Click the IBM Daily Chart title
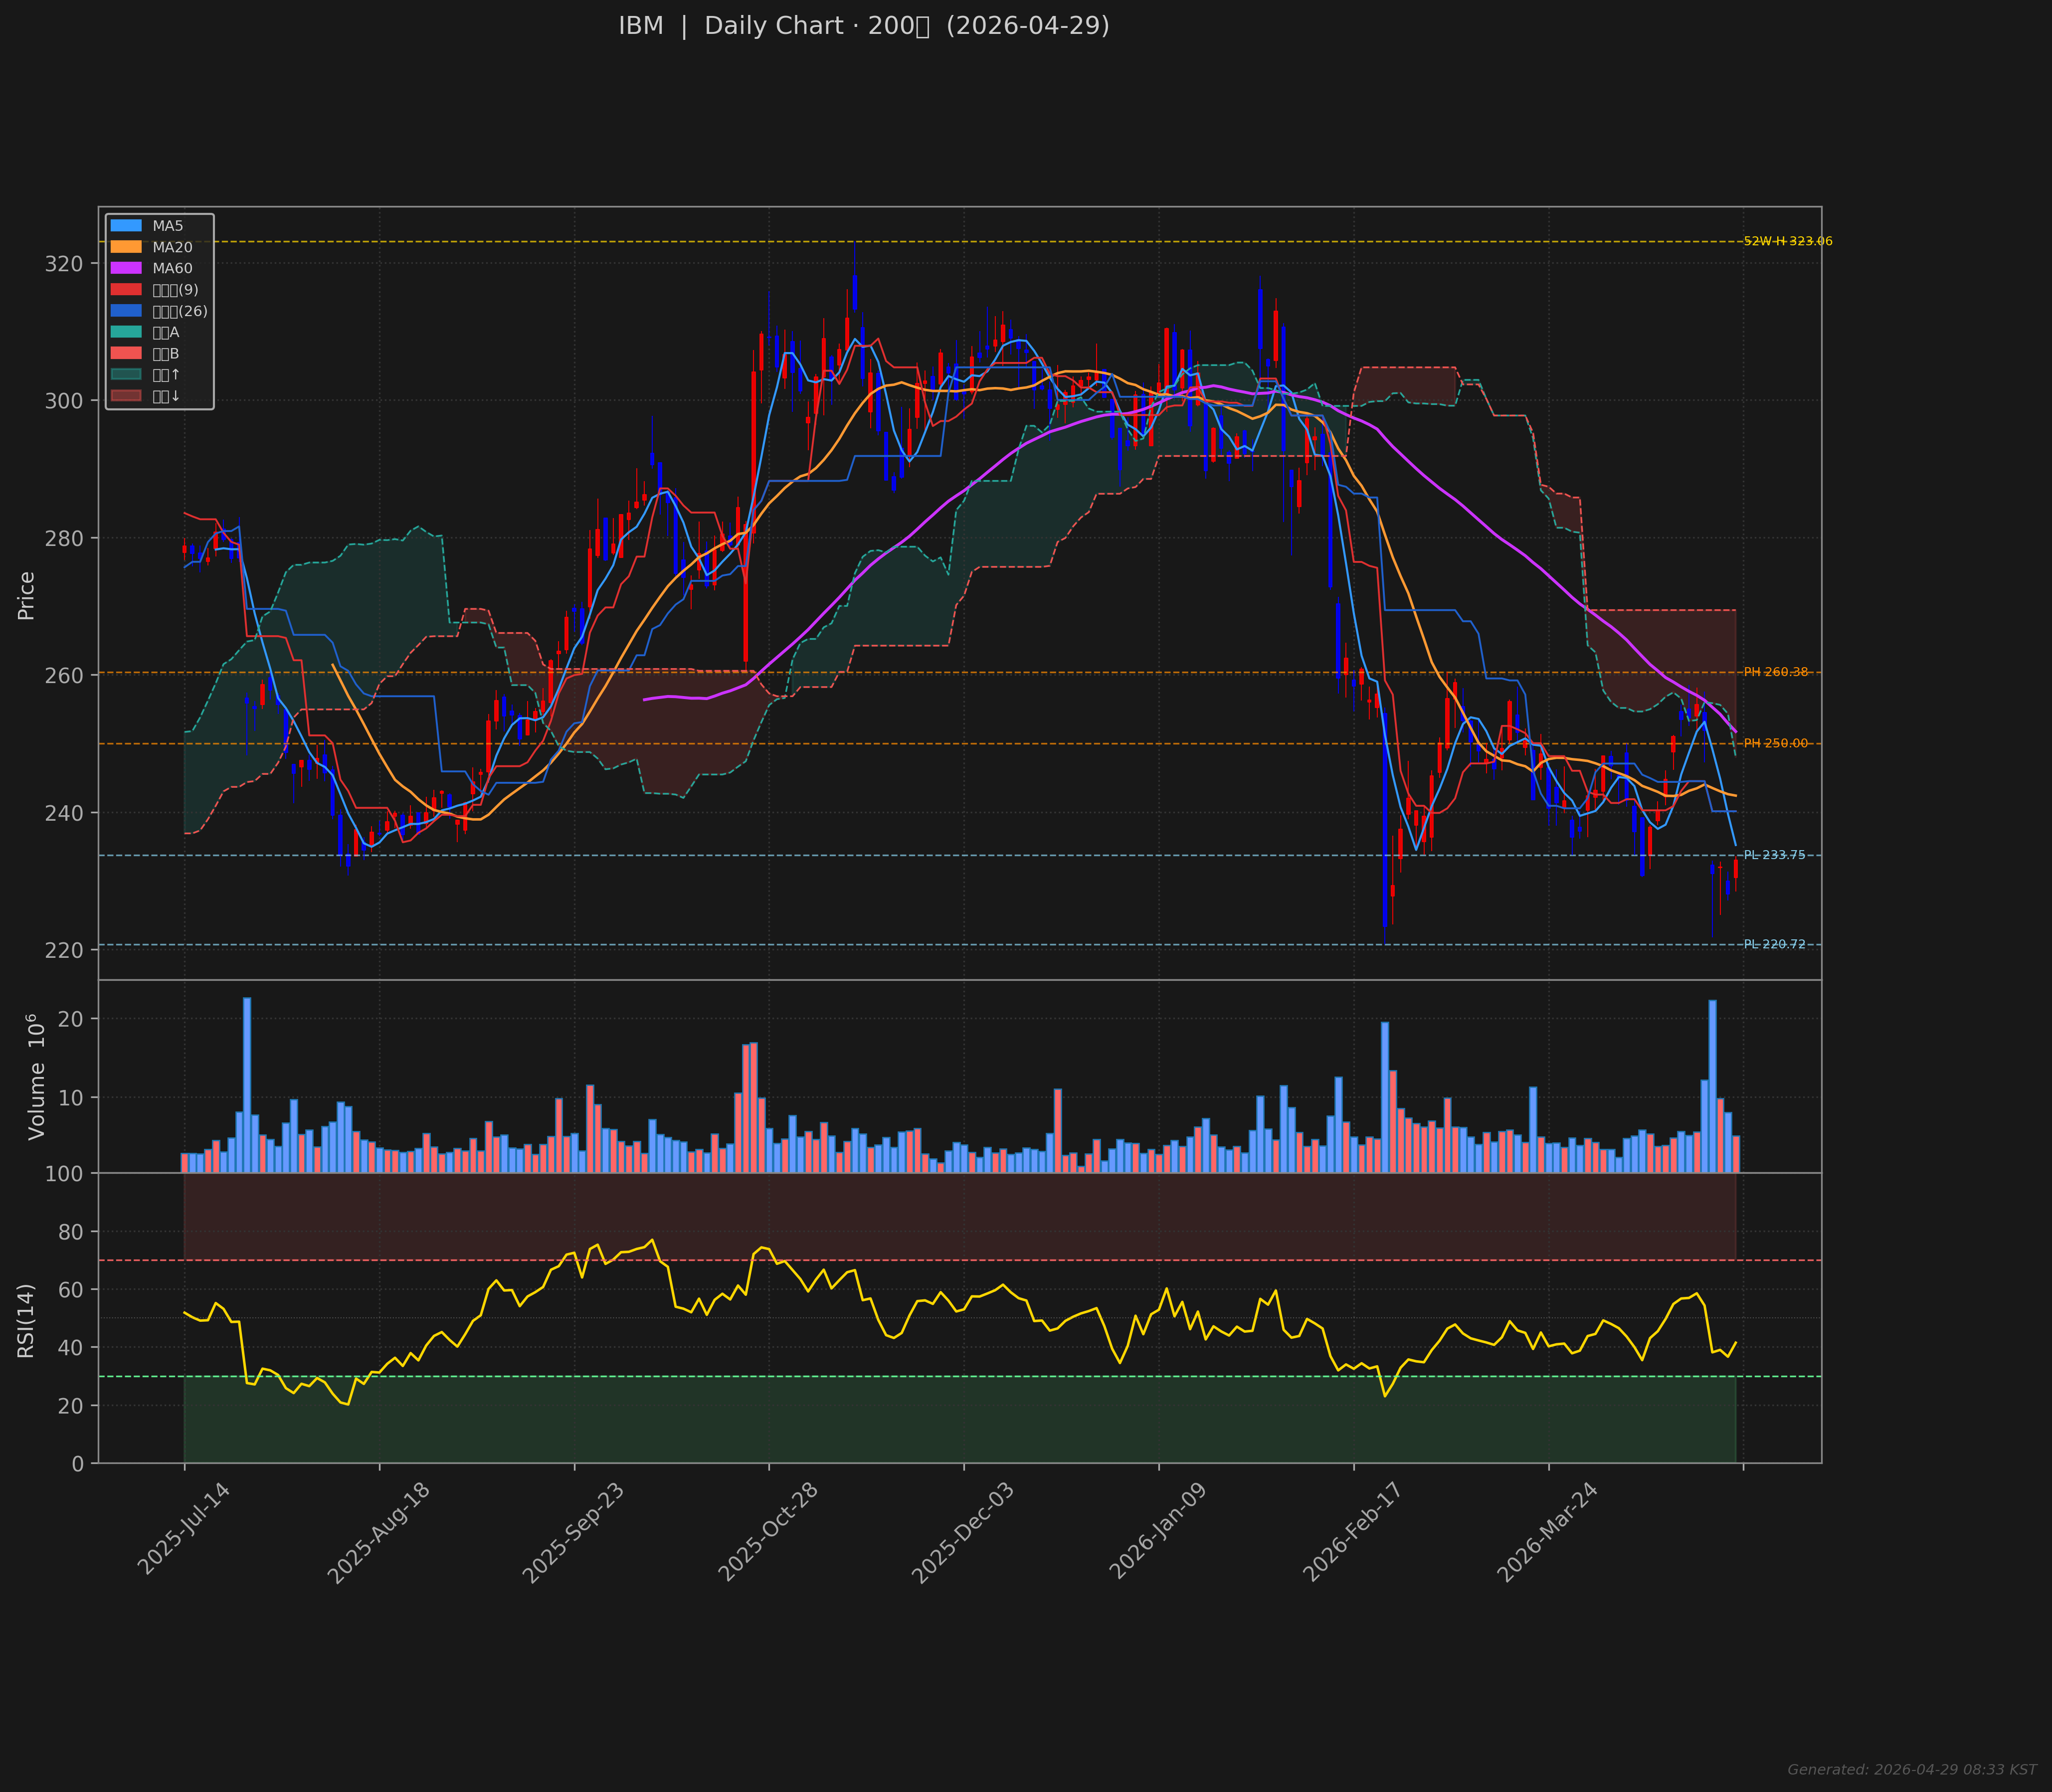2052x1792 pixels. (x=863, y=26)
